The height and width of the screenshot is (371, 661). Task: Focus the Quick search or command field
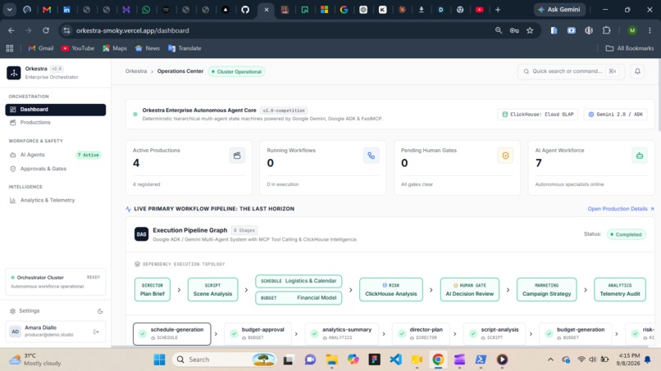click(x=571, y=71)
